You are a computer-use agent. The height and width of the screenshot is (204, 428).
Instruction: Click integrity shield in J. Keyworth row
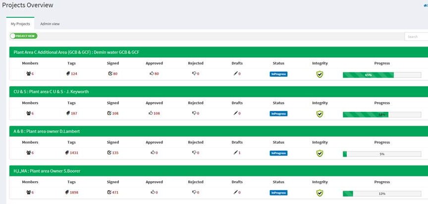coord(320,114)
